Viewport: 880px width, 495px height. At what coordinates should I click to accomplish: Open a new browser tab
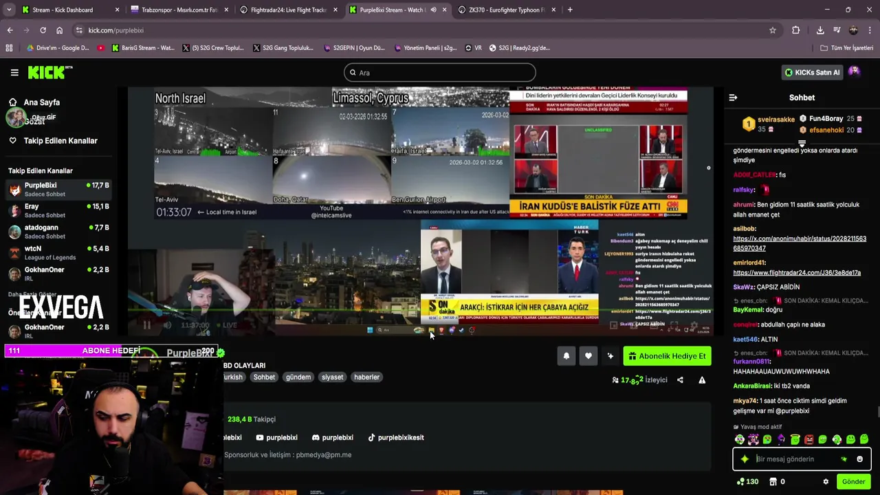tap(570, 10)
